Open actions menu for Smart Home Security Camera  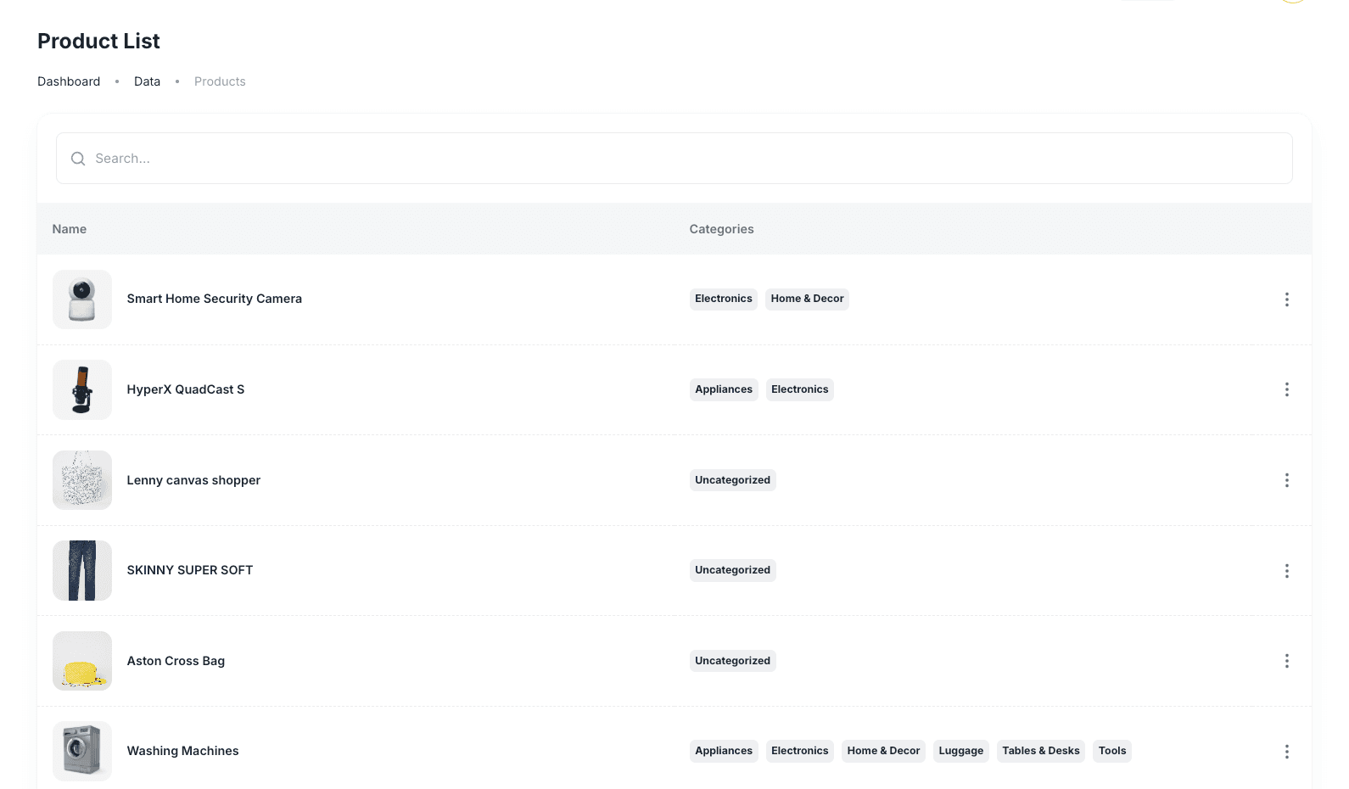tap(1286, 299)
